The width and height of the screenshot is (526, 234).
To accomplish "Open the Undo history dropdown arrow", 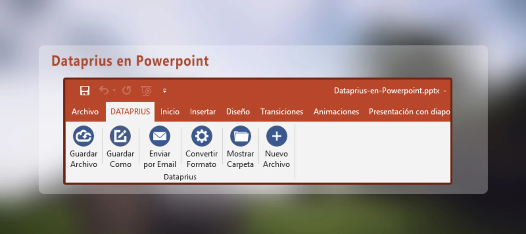I will pyautogui.click(x=114, y=90).
